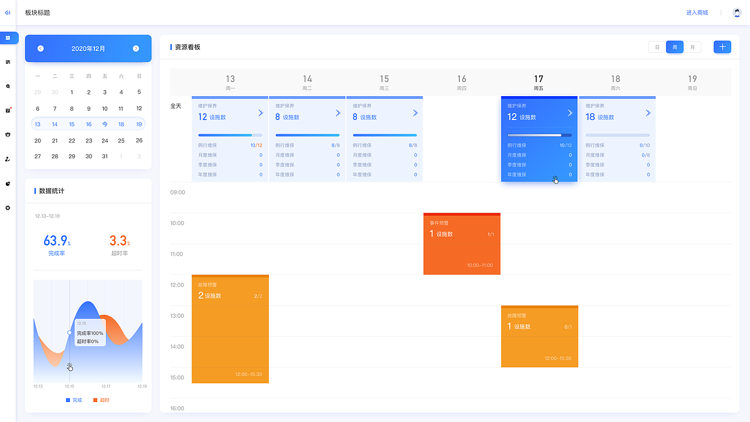Open the search sidebar icon

click(8, 86)
